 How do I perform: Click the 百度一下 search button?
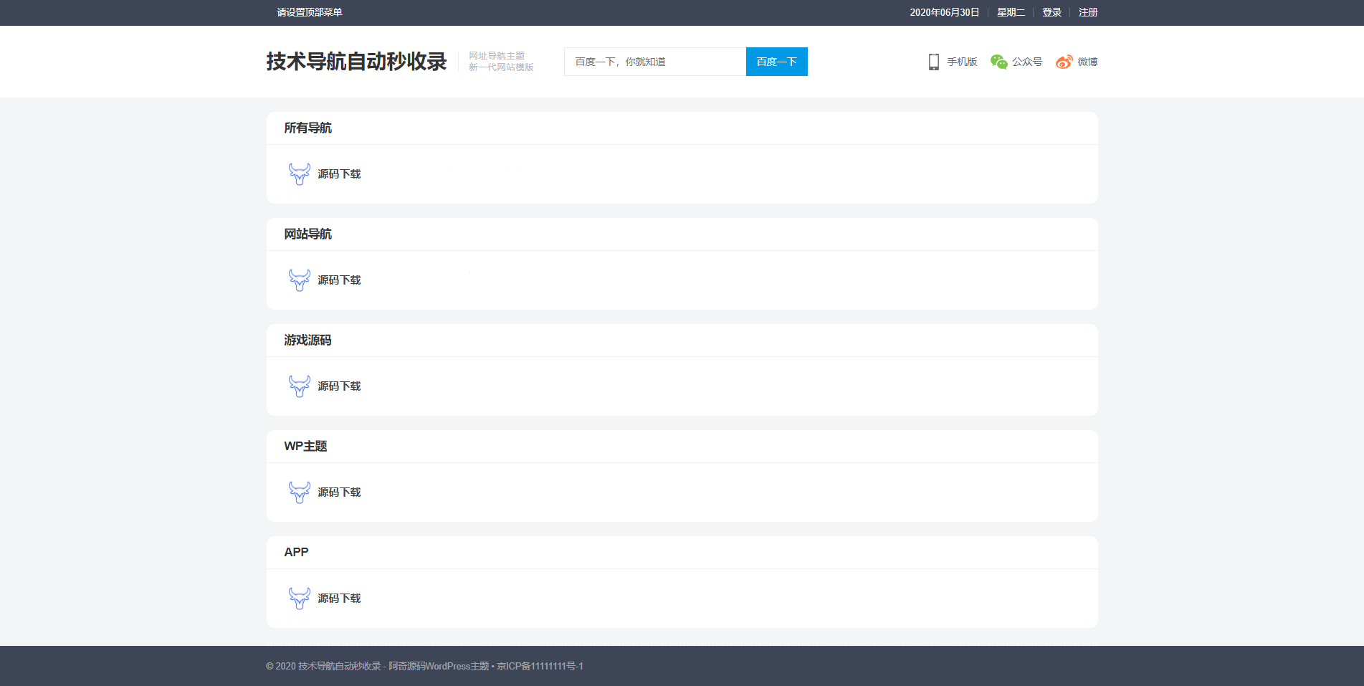[776, 62]
